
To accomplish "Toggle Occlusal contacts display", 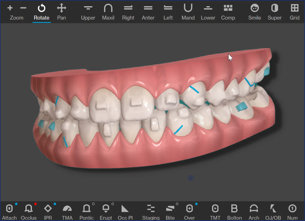I will tap(29, 212).
